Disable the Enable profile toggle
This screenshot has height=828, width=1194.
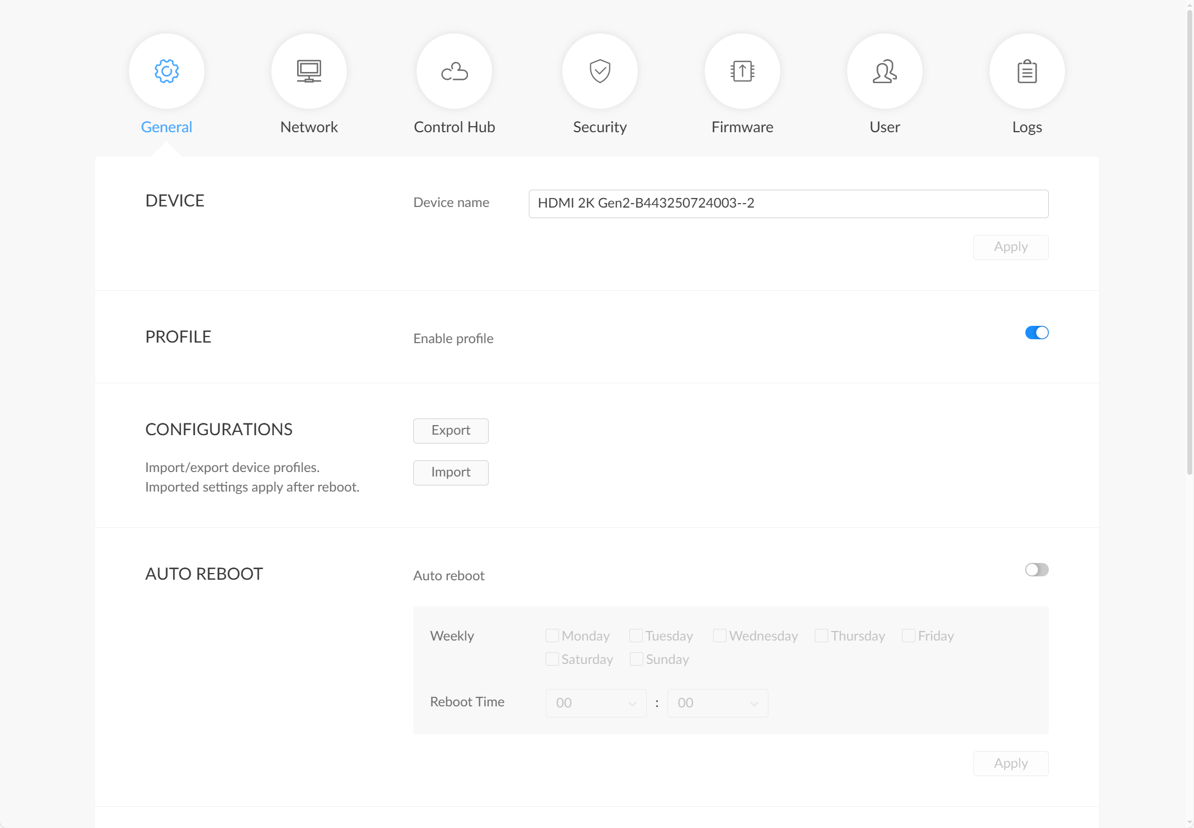coord(1037,333)
